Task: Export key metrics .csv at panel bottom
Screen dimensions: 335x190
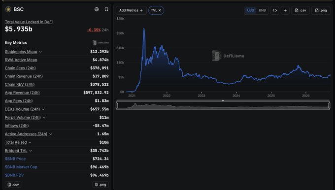Action: [13, 185]
